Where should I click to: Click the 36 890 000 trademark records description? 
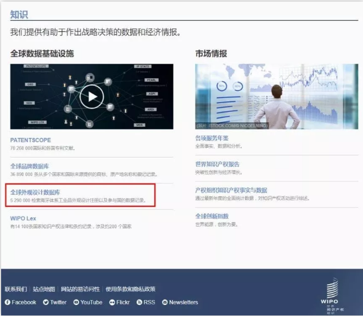point(84,174)
